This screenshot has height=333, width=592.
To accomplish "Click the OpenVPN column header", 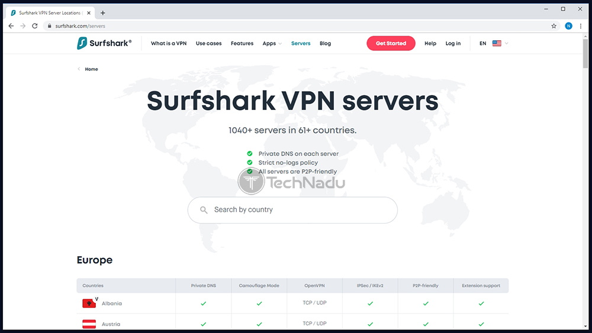I will pos(314,286).
